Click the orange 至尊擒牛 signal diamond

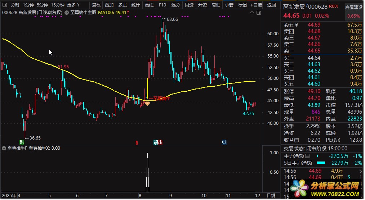147,104
